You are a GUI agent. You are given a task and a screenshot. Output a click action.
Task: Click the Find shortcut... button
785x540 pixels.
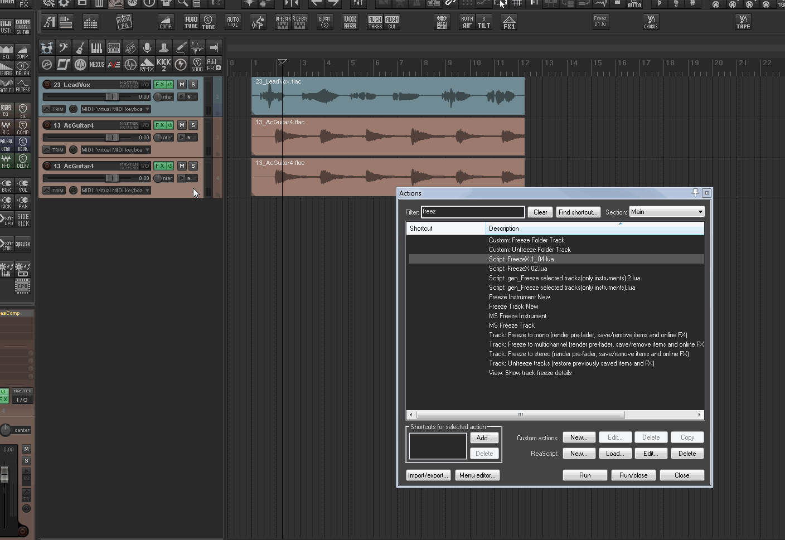coord(578,212)
